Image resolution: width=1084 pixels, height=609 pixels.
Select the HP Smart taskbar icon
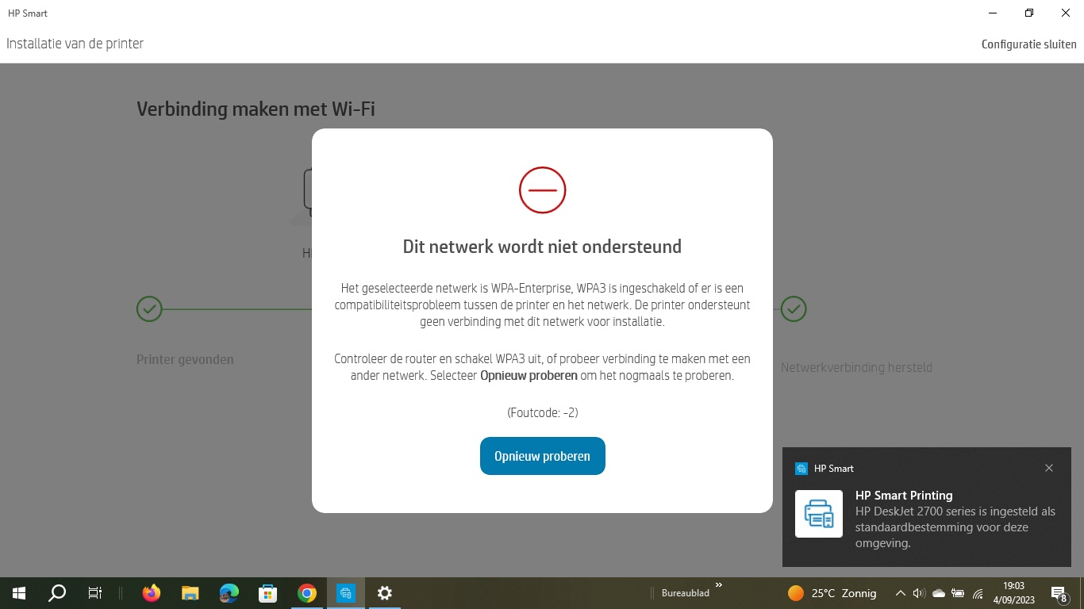[x=346, y=593]
